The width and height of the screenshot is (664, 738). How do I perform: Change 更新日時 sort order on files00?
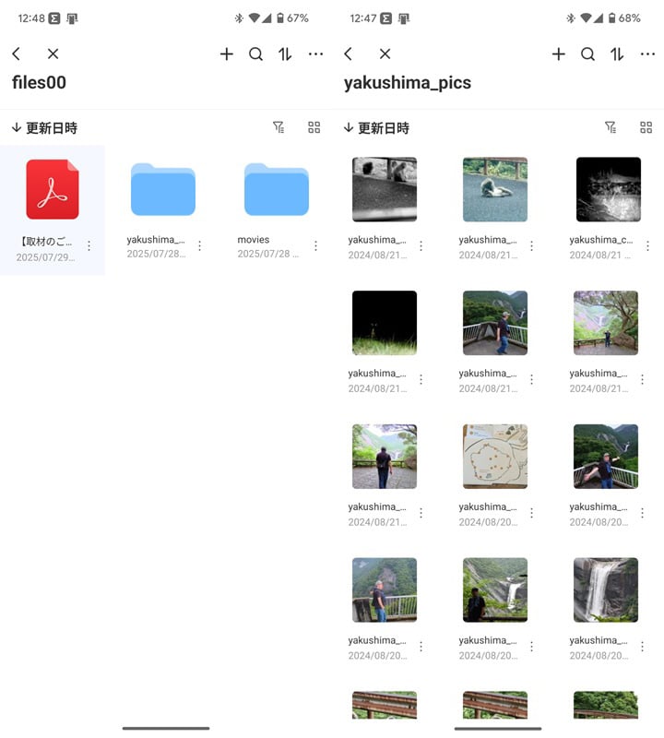pos(44,128)
